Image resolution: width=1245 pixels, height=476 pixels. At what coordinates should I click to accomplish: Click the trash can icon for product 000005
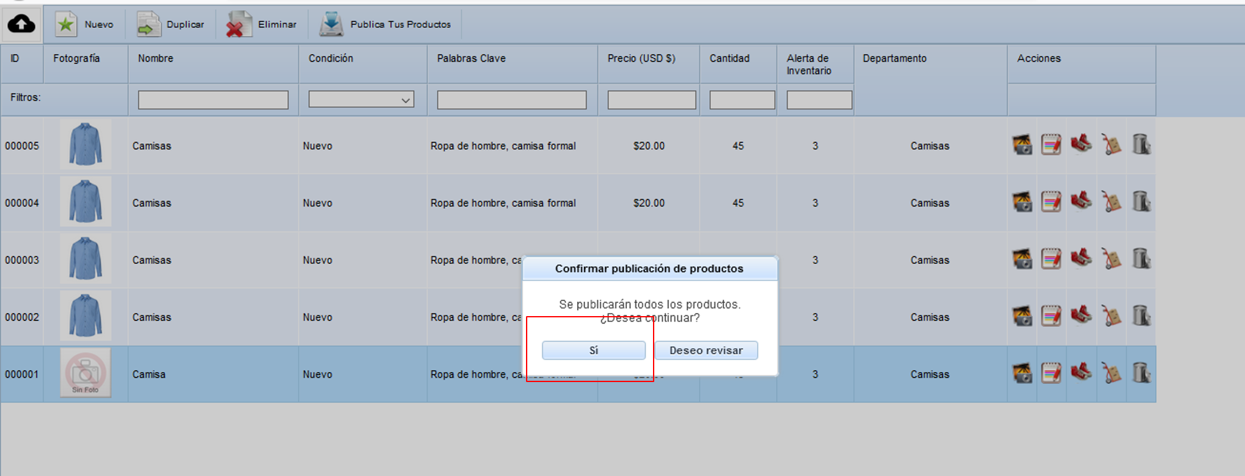1141,145
